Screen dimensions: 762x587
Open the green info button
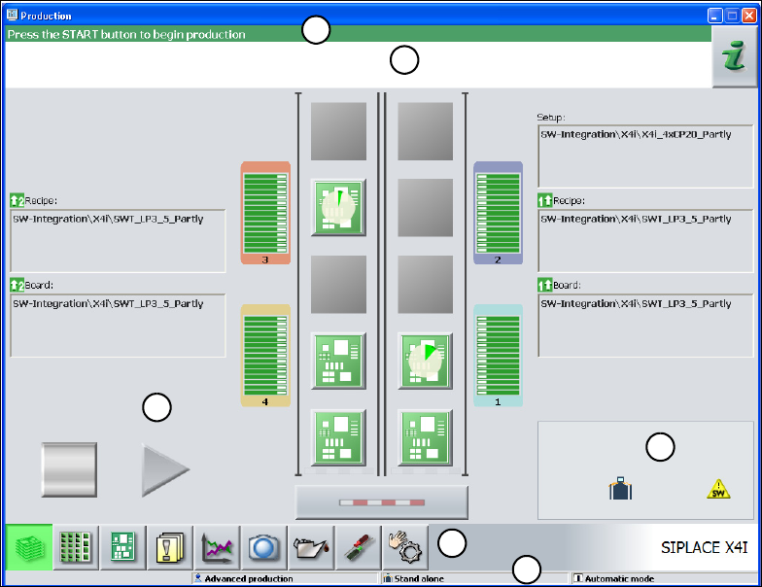point(734,56)
